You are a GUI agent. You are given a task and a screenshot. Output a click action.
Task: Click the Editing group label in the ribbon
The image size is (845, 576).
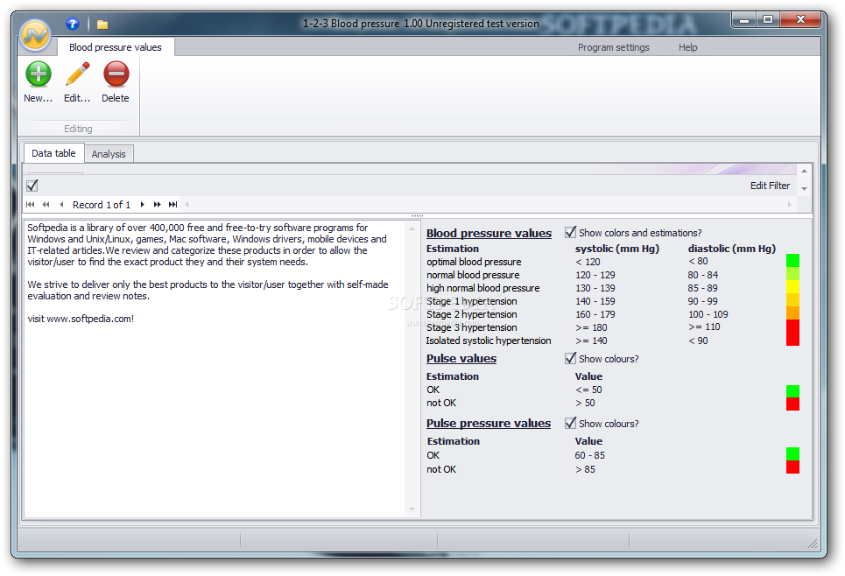click(x=78, y=129)
